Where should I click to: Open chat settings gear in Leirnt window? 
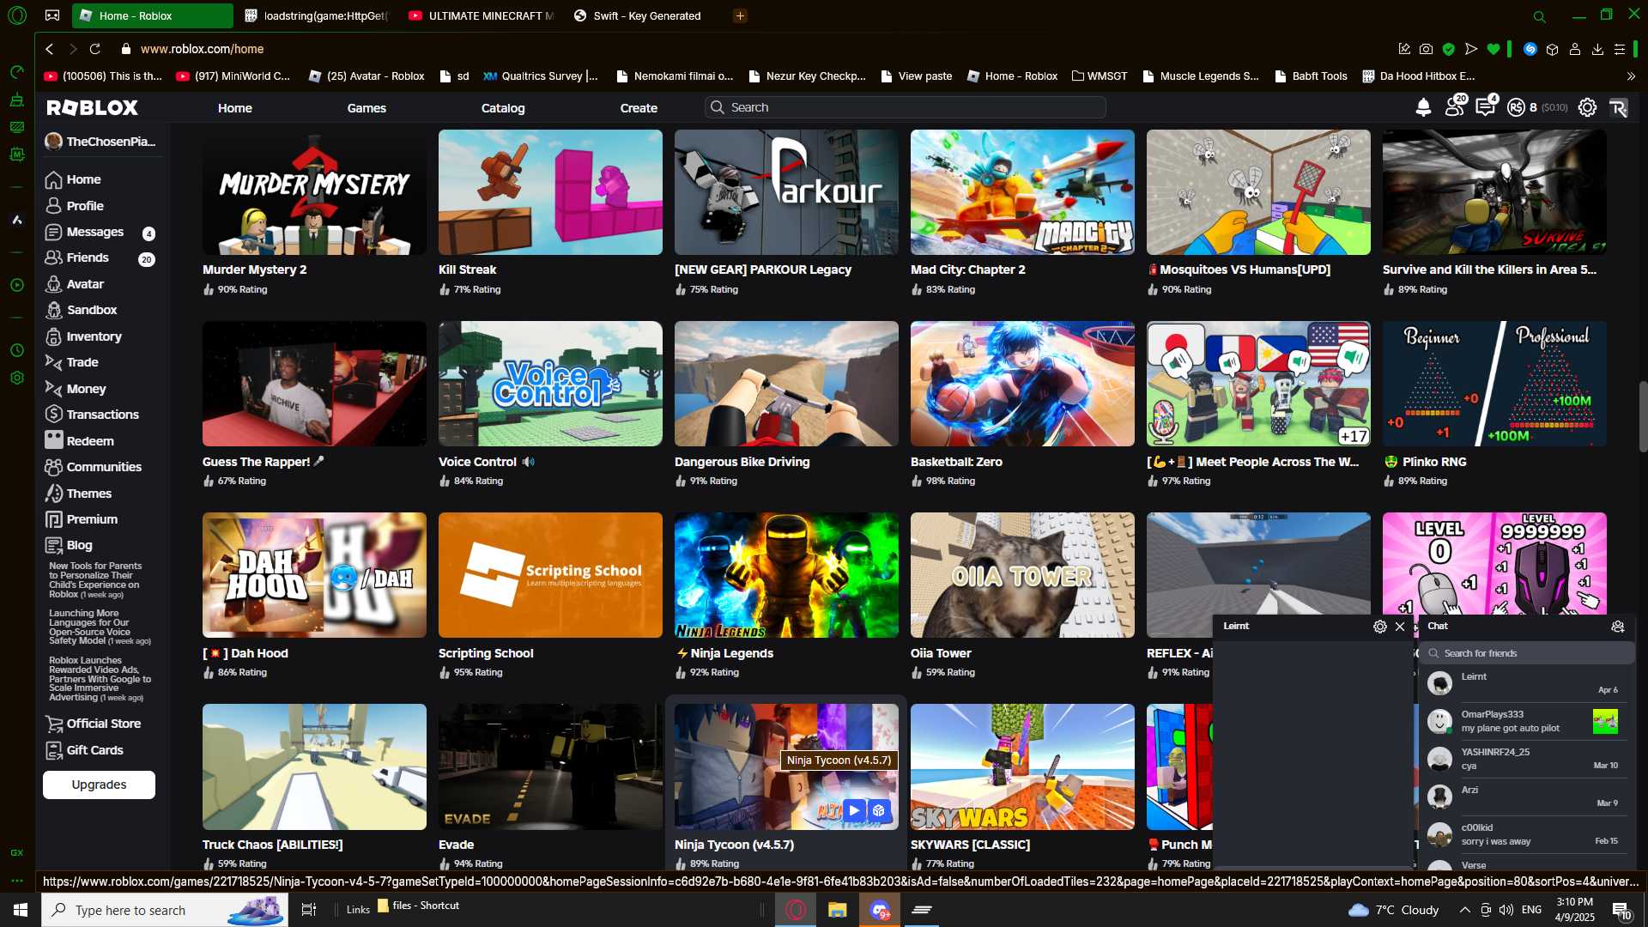click(x=1380, y=627)
